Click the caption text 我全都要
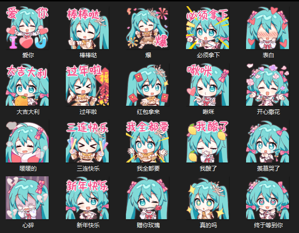The width and height of the screenshot is (299, 233). pos(148,169)
